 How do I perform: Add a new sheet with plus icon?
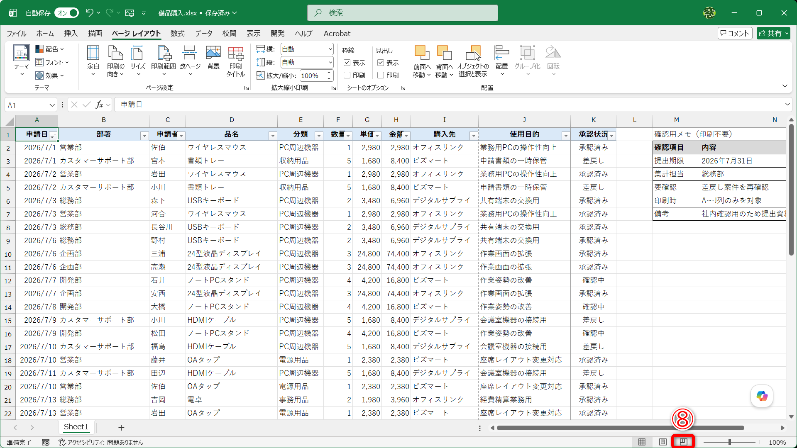point(121,427)
